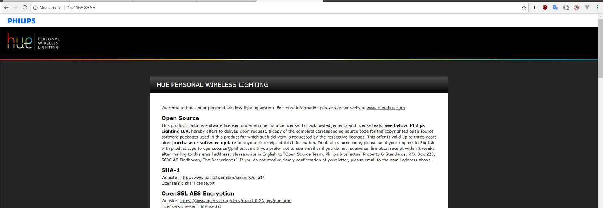Click the Instapaper "I" extension icon

click(x=534, y=8)
